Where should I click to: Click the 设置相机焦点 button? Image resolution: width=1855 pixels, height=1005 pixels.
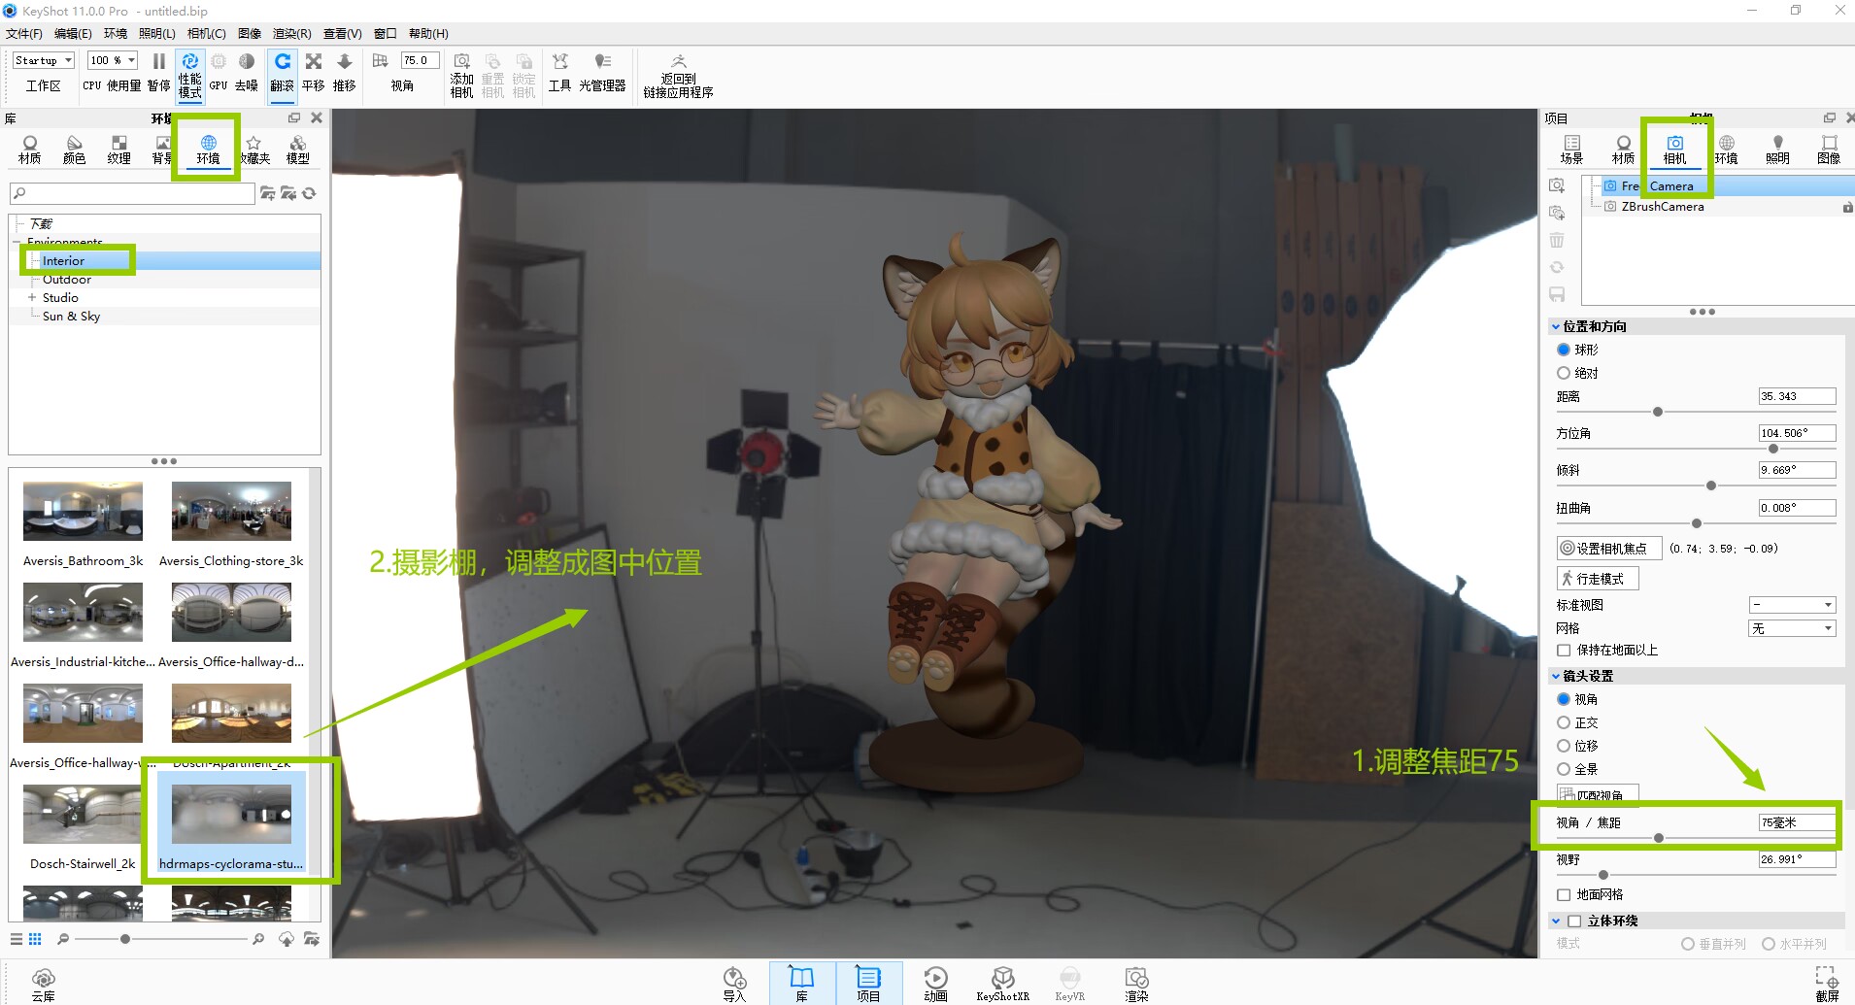click(x=1609, y=549)
